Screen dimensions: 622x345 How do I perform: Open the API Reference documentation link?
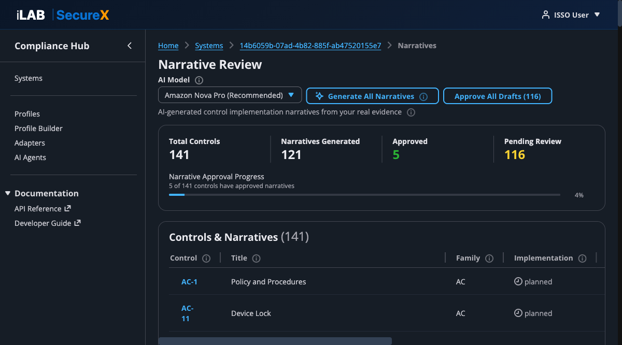coord(43,209)
